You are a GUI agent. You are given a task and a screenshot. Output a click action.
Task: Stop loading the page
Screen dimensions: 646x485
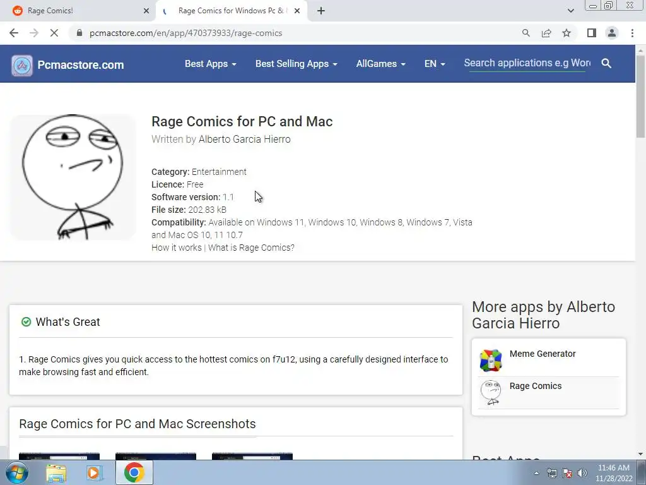[54, 33]
